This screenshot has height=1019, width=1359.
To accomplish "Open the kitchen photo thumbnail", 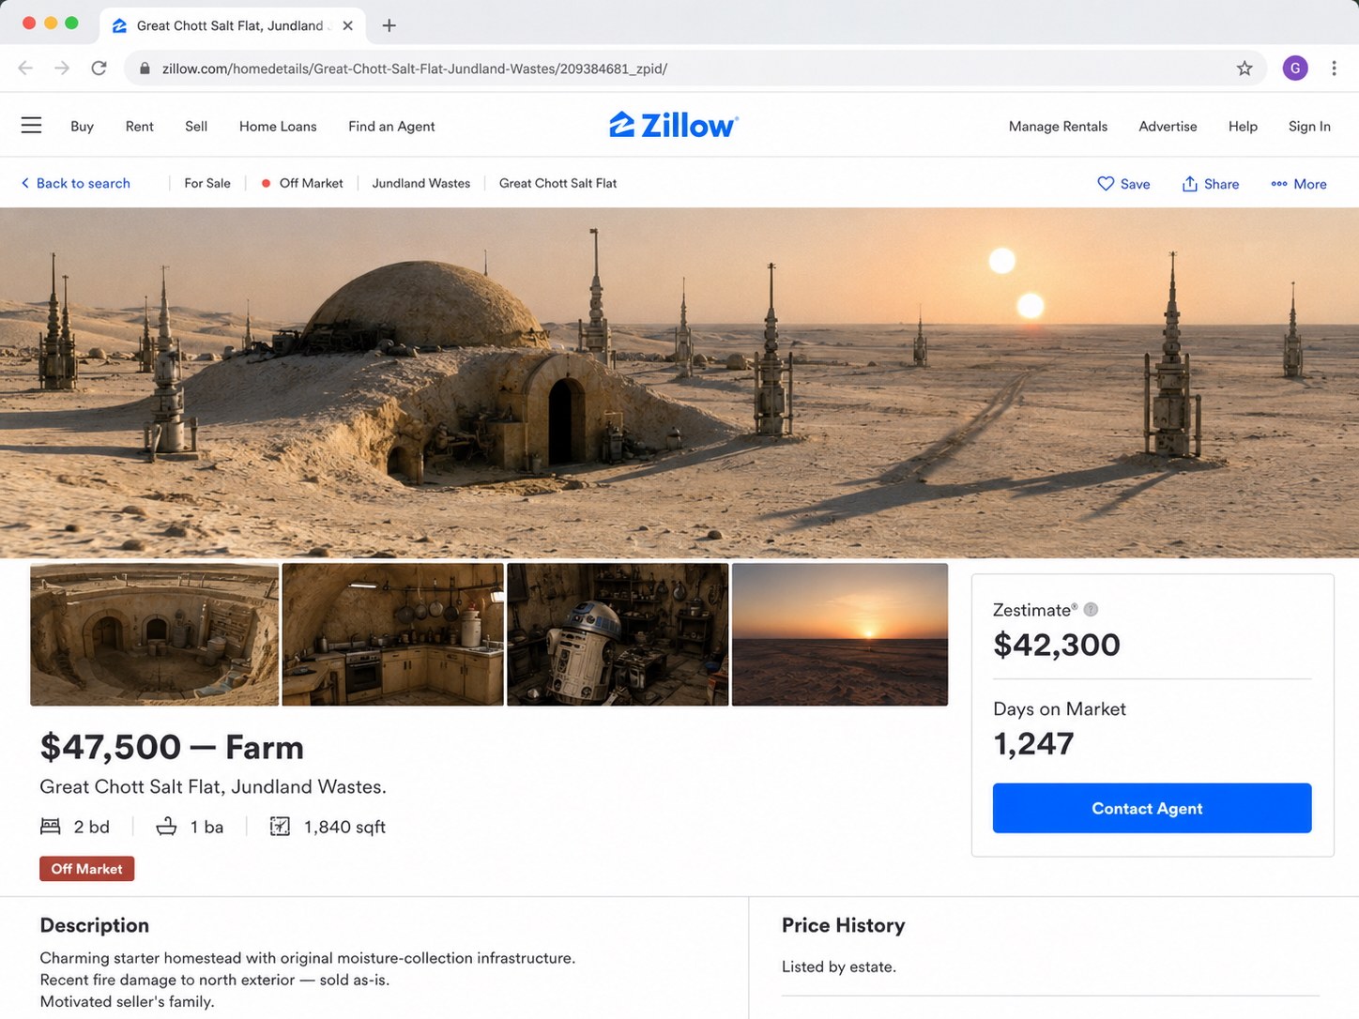I will 393,634.
